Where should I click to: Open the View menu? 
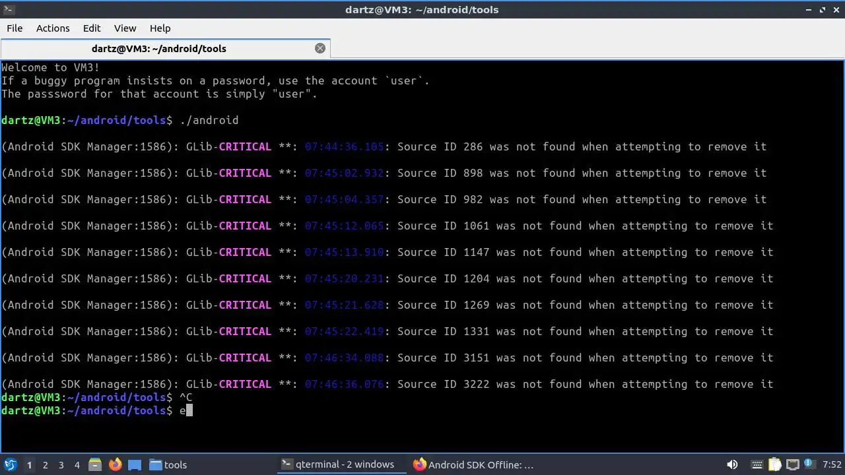pyautogui.click(x=125, y=28)
